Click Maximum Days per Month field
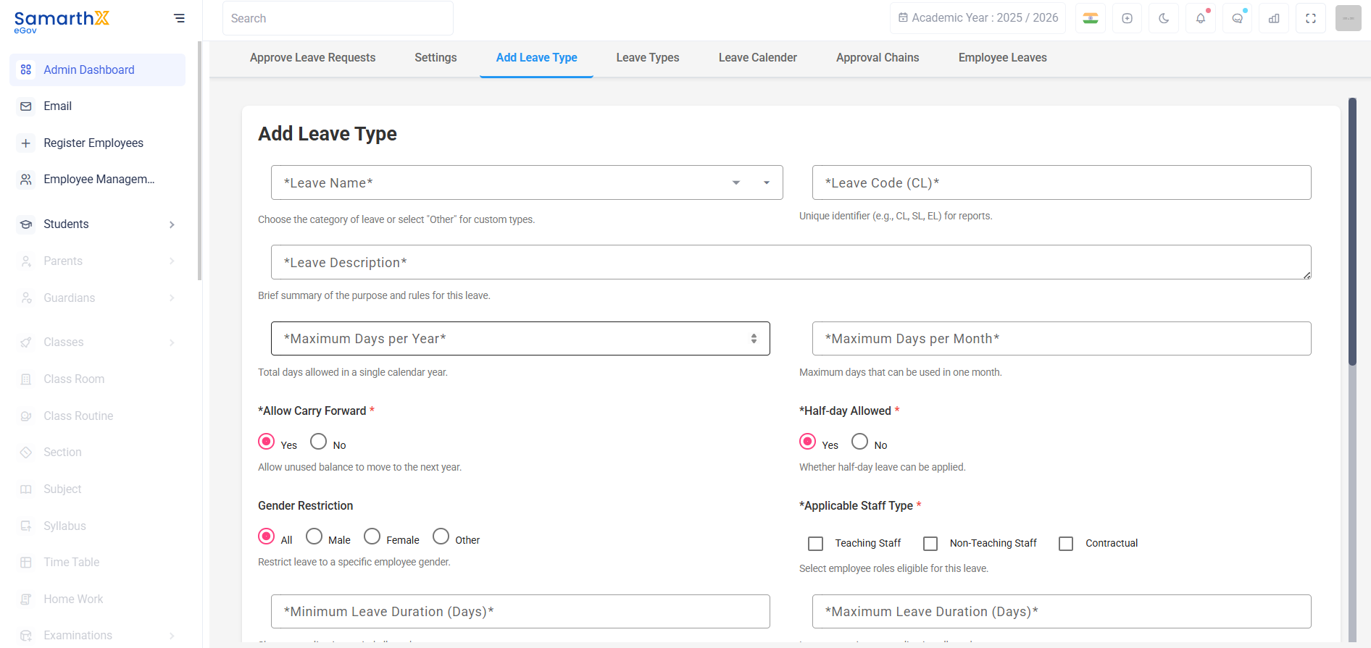The width and height of the screenshot is (1371, 648). [x=1062, y=339]
